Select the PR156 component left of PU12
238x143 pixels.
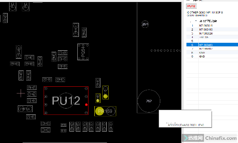click(25, 109)
